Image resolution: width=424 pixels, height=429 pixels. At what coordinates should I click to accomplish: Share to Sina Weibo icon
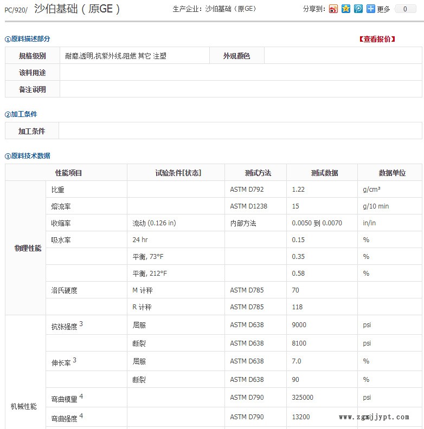click(x=333, y=9)
